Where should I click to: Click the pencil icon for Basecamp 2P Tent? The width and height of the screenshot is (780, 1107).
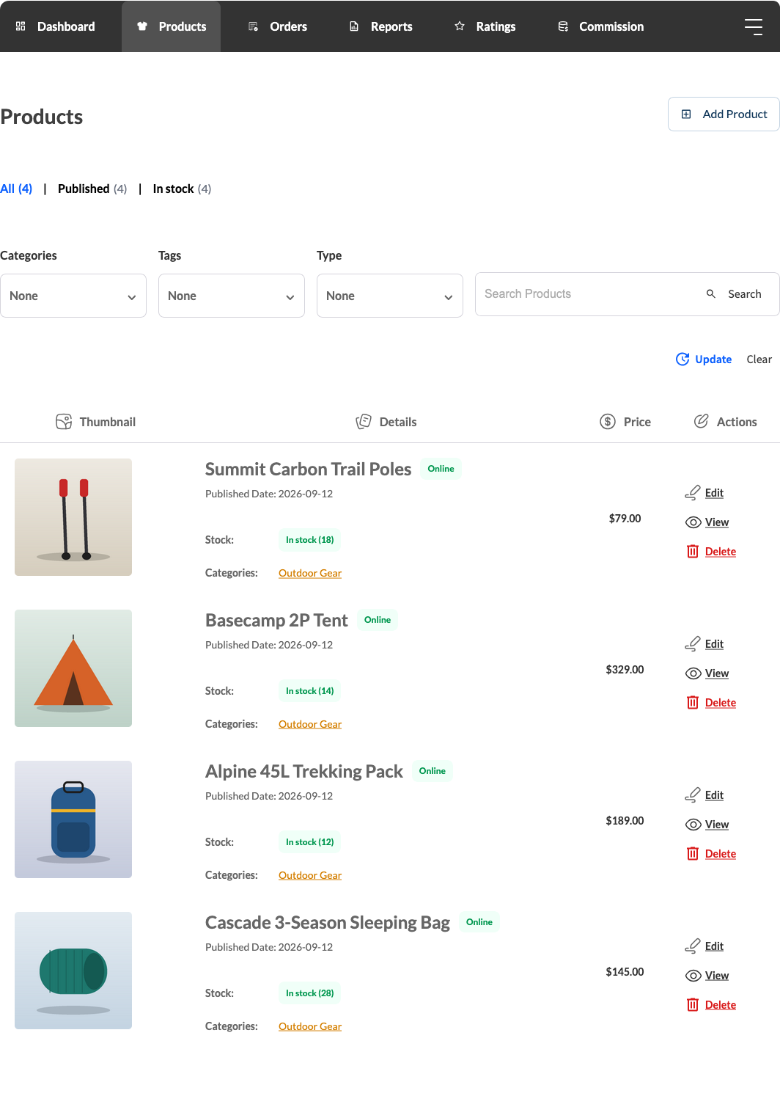coord(693,644)
